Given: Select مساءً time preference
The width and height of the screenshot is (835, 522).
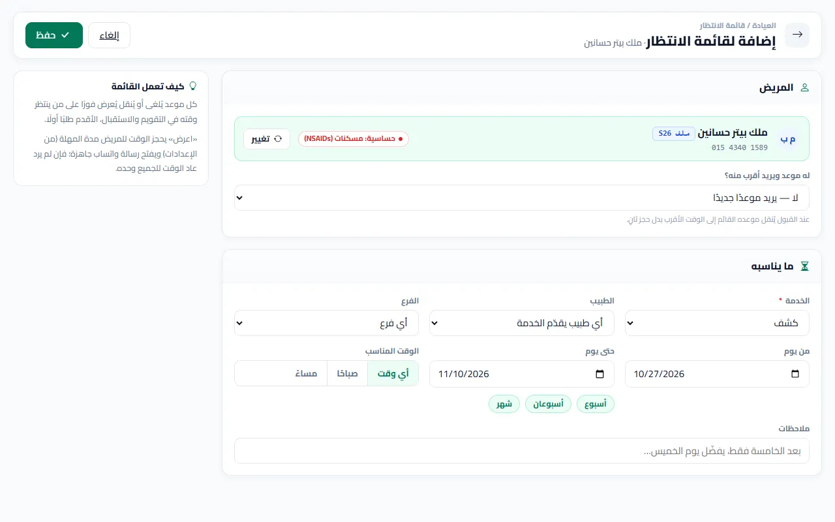Looking at the screenshot, I should pyautogui.click(x=306, y=374).
